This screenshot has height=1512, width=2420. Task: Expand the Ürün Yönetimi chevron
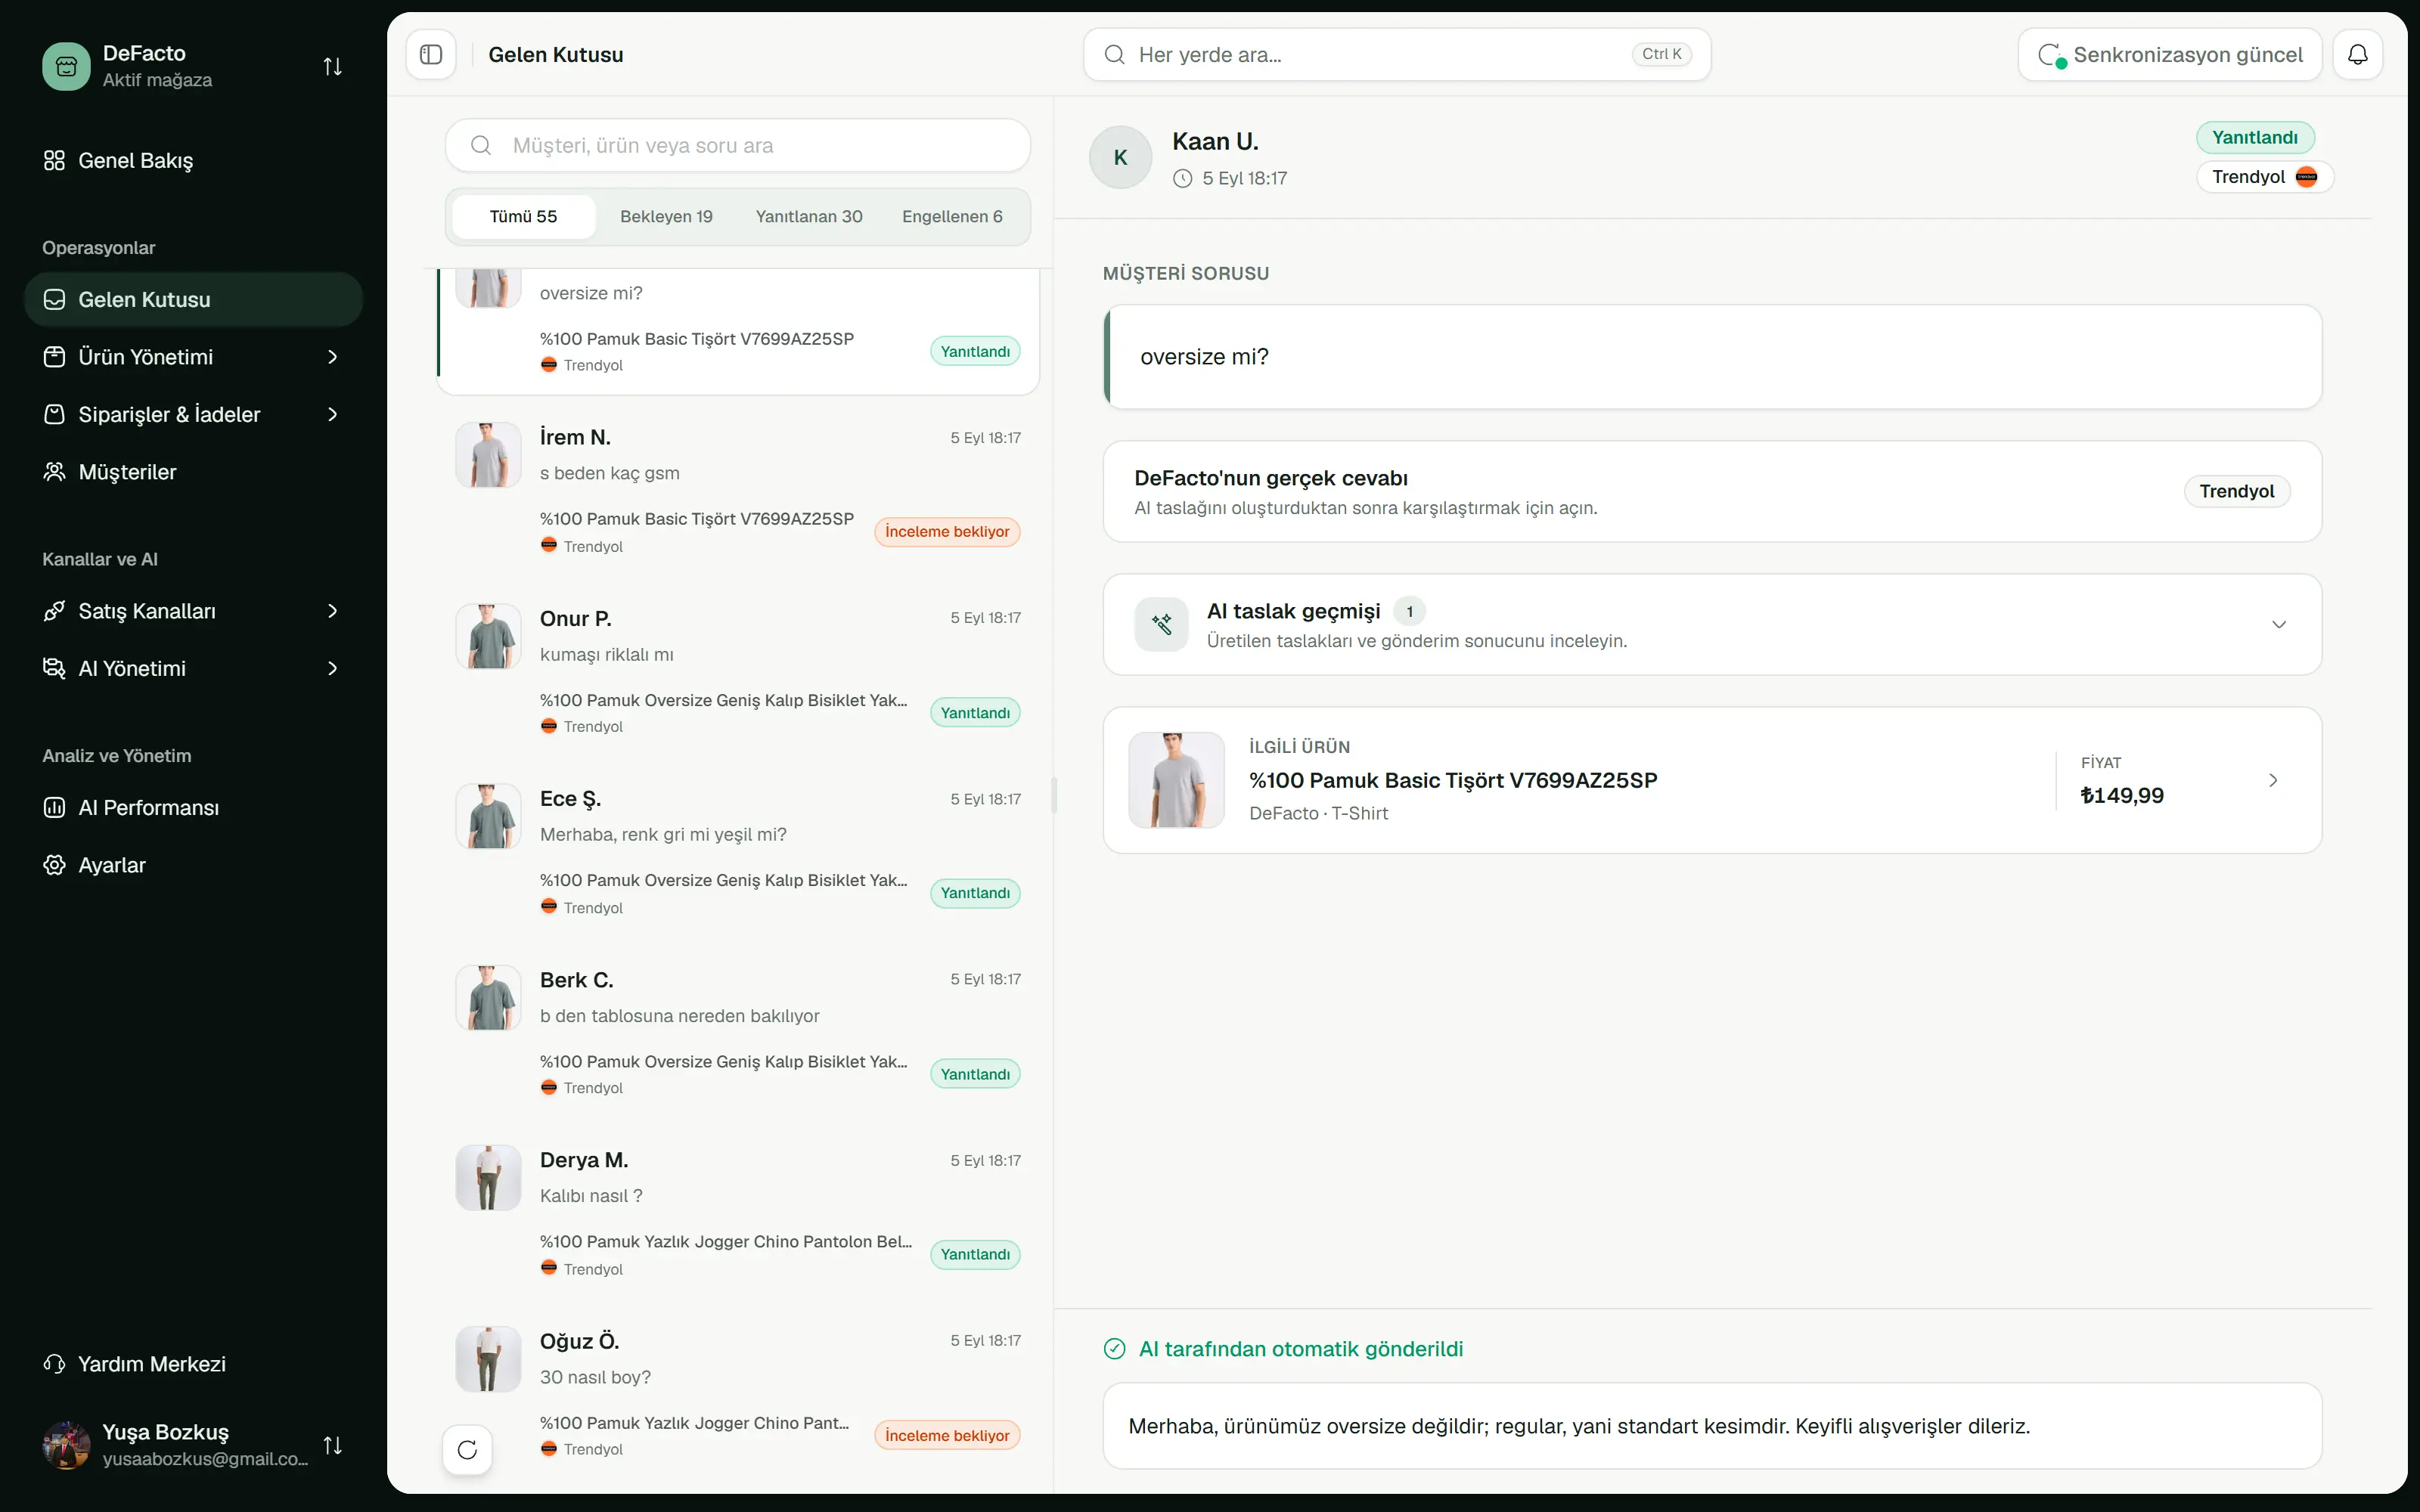pyautogui.click(x=333, y=357)
